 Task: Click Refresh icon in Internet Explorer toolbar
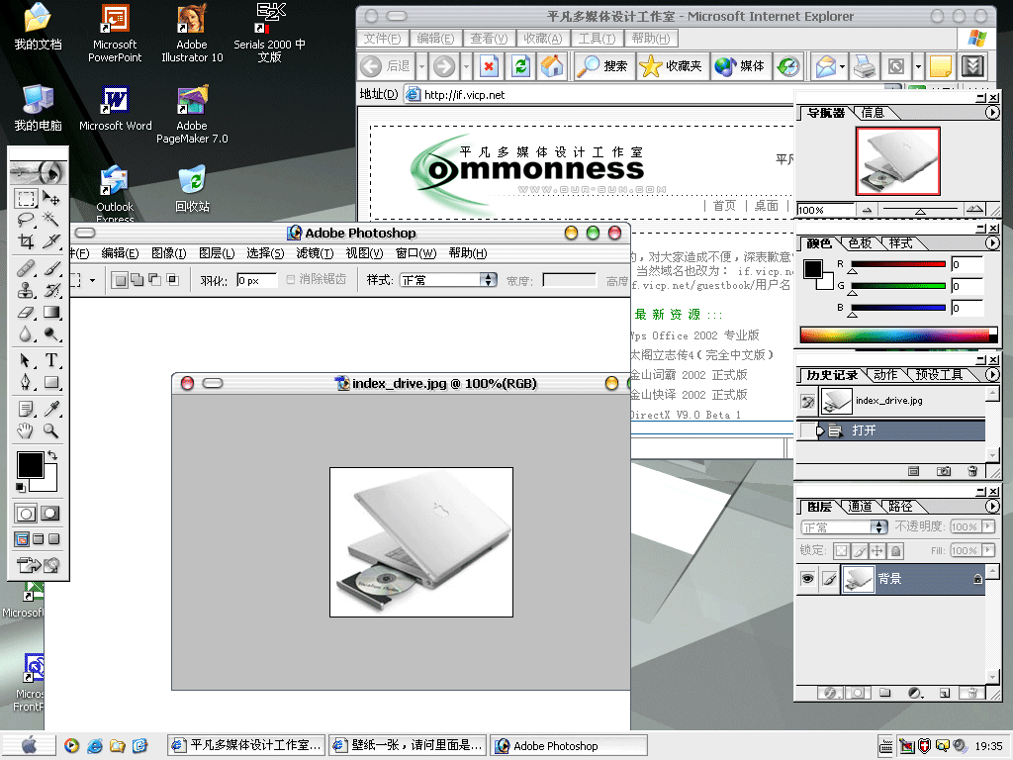coord(520,66)
